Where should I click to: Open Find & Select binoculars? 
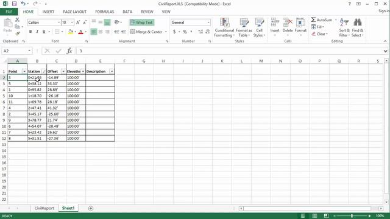(x=358, y=27)
